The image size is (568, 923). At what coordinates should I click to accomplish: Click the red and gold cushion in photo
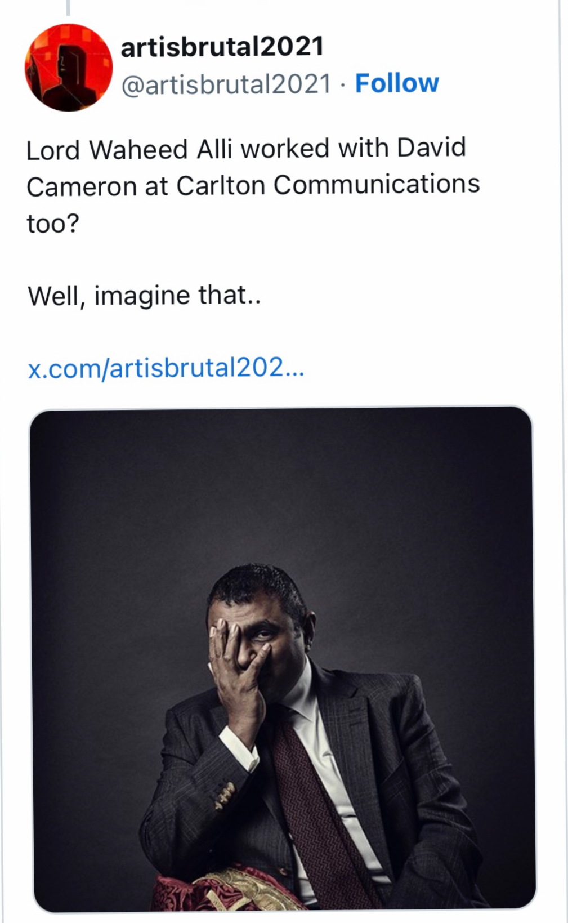225,890
